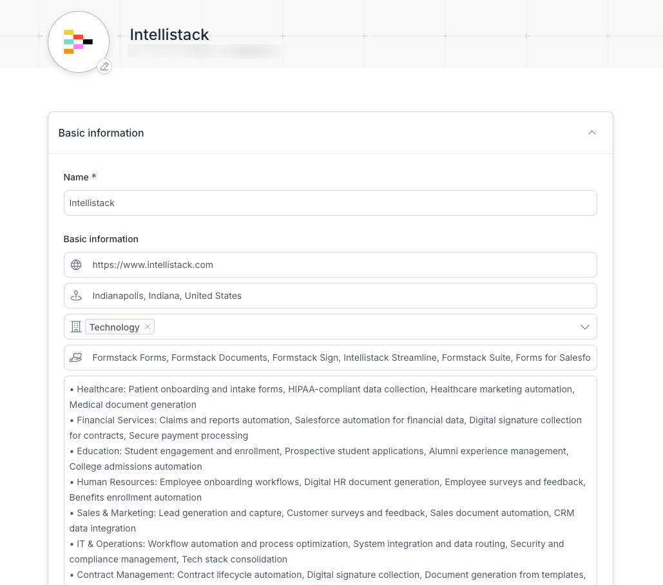Click the blurred subtitle under Intellistack heading

[x=204, y=51]
